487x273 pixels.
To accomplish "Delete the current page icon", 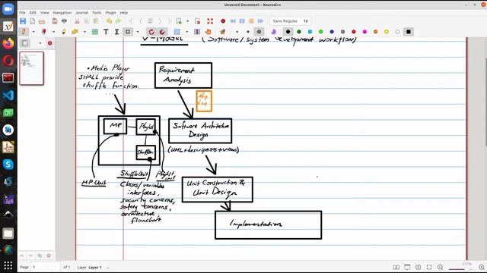I will [197, 21].
